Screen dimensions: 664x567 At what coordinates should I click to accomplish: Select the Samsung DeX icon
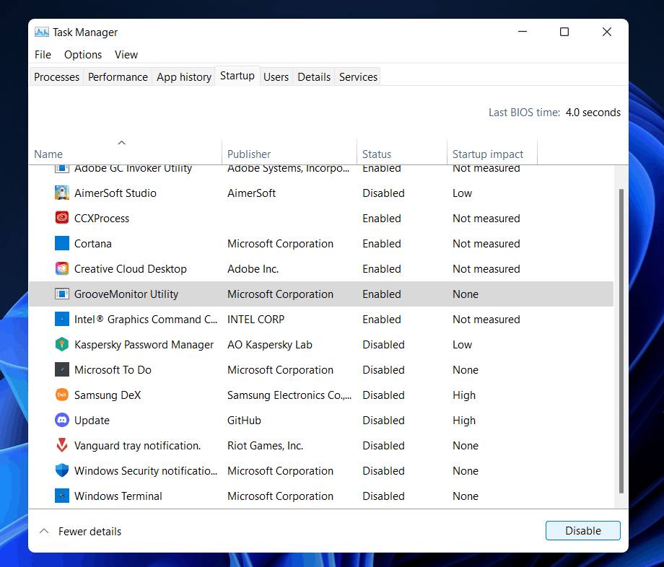tap(62, 395)
